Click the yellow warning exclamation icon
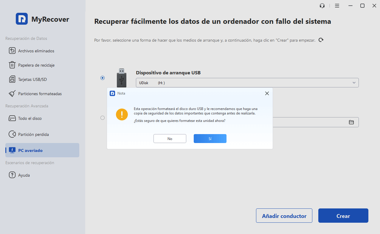Screen dimensions: 380x234 click(x=122, y=114)
